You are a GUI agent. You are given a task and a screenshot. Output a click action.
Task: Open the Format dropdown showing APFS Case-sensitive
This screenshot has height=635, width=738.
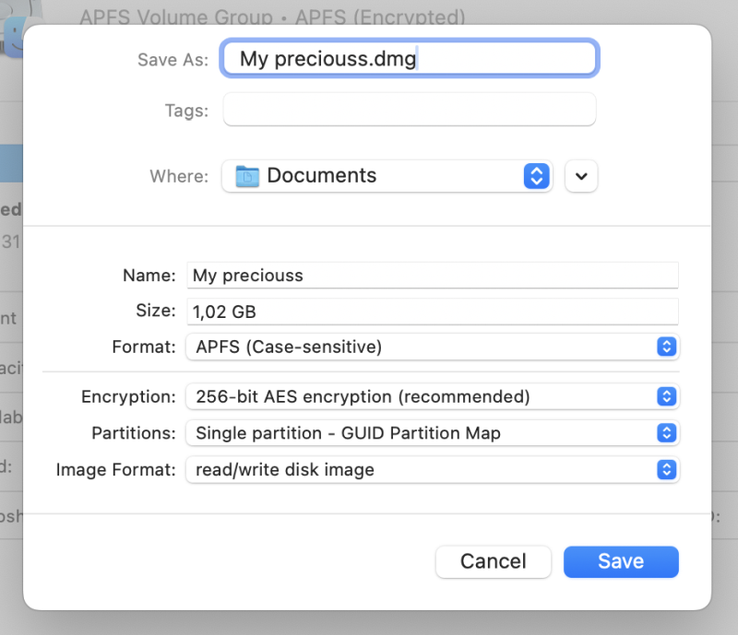click(415, 347)
